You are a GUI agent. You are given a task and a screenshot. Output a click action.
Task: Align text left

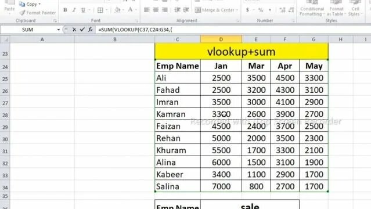pyautogui.click(x=147, y=10)
